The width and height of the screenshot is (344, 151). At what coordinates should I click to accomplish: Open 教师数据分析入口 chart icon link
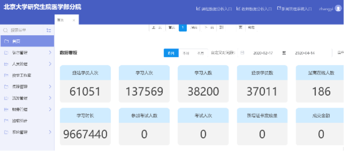(238, 9)
